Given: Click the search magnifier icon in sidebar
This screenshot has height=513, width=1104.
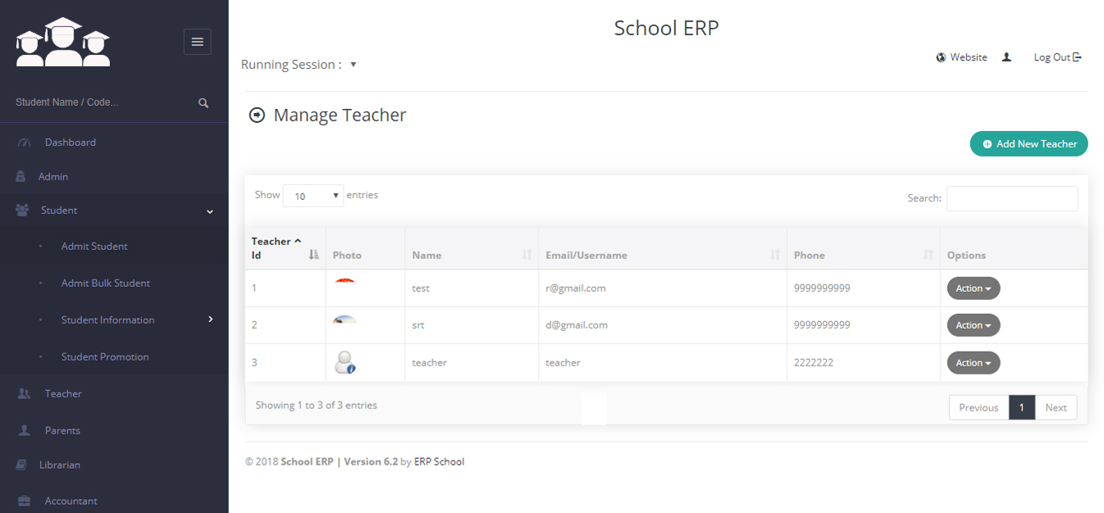Looking at the screenshot, I should point(203,103).
